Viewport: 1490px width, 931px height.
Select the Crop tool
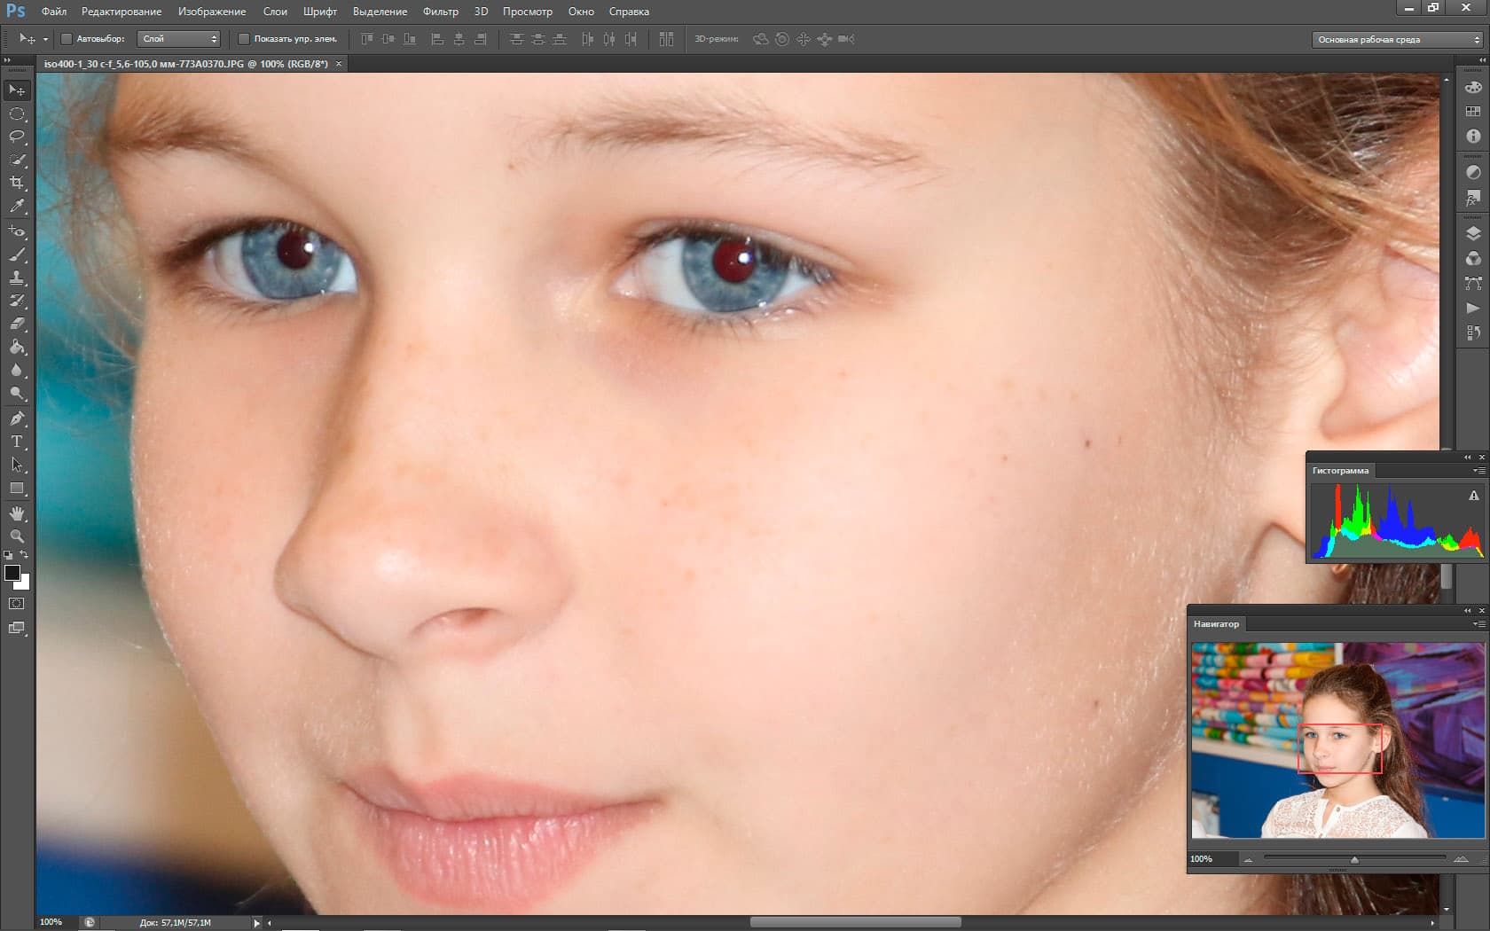pos(17,183)
